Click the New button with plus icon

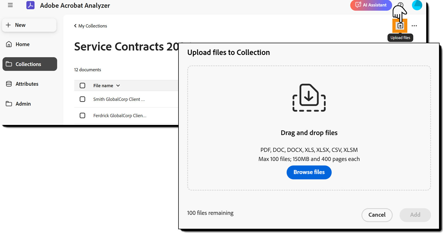pos(29,25)
